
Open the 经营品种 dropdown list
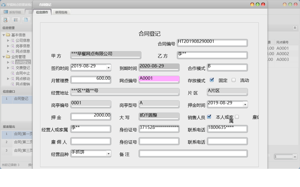[x=108, y=154]
